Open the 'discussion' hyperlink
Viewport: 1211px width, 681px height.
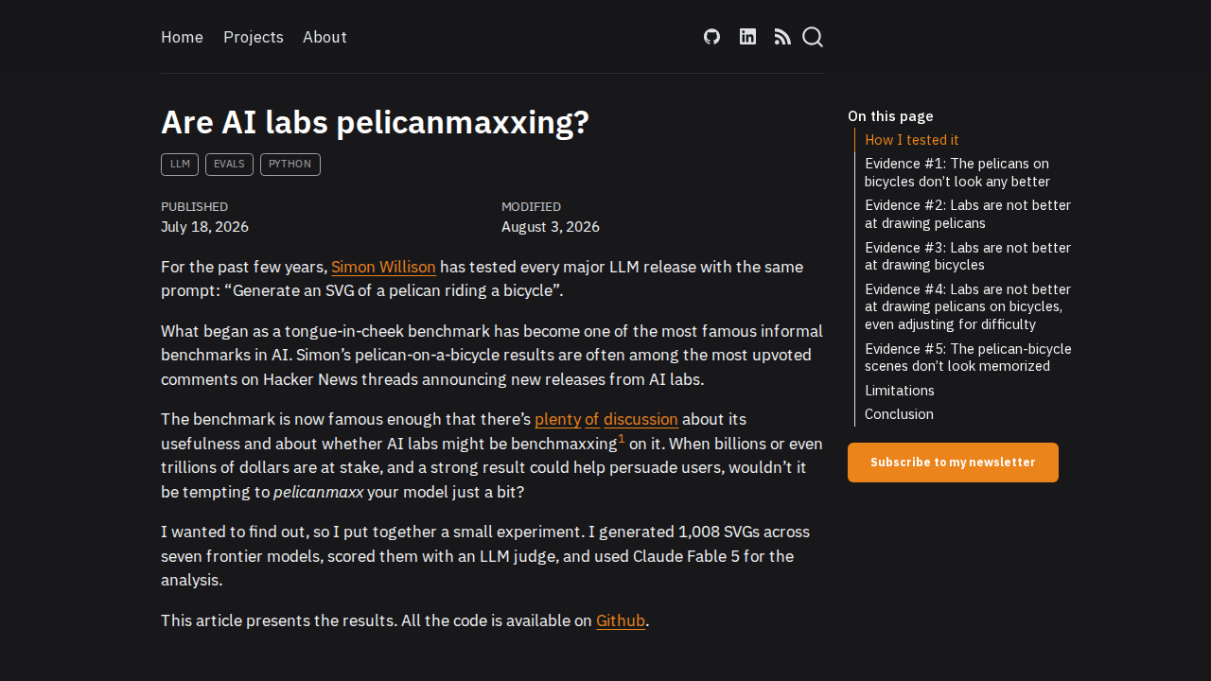(641, 419)
